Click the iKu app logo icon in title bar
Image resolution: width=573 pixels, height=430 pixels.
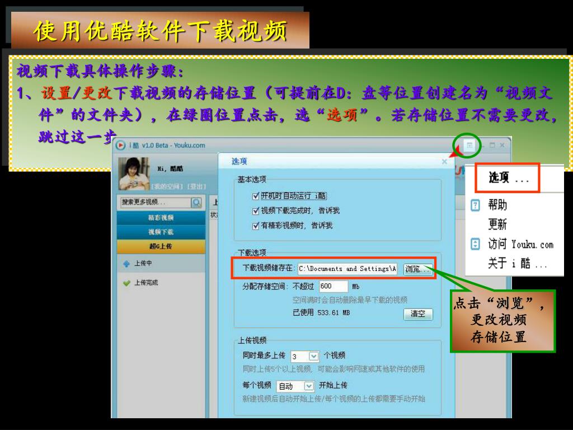click(x=120, y=146)
